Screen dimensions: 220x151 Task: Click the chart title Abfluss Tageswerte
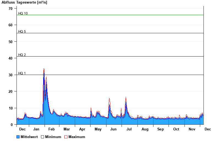[24, 2]
